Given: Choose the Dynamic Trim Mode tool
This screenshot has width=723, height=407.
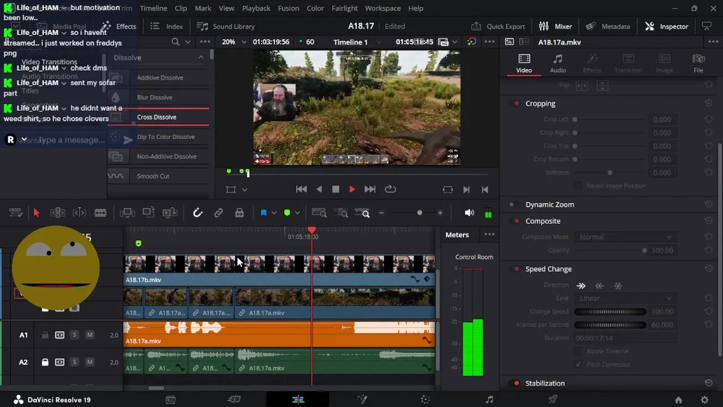Looking at the screenshot, I should point(80,213).
